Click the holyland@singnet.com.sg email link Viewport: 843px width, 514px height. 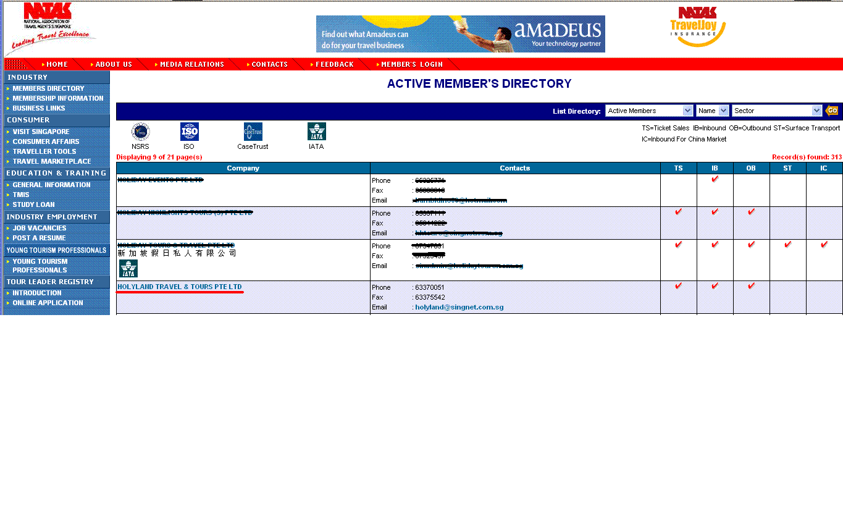point(459,307)
